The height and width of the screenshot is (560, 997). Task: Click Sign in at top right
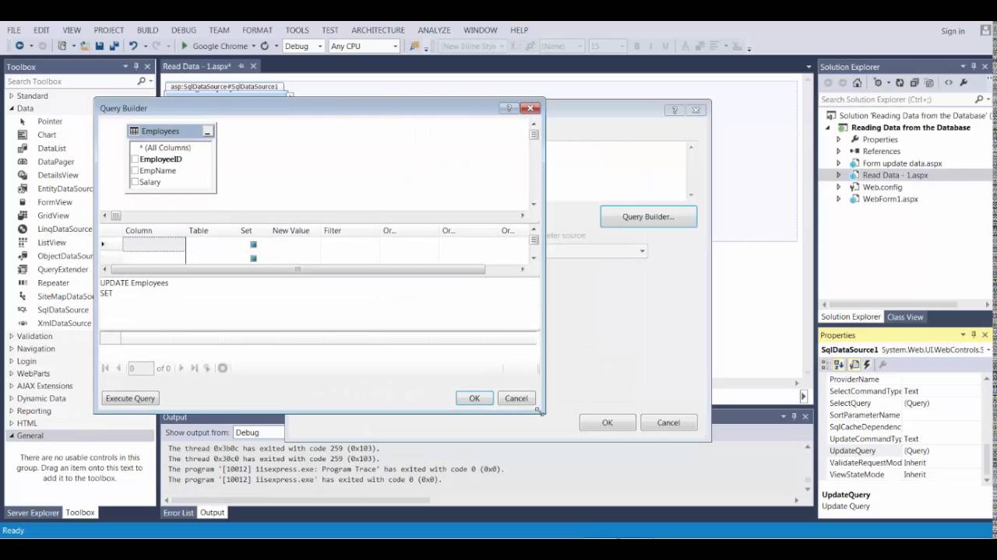click(953, 31)
